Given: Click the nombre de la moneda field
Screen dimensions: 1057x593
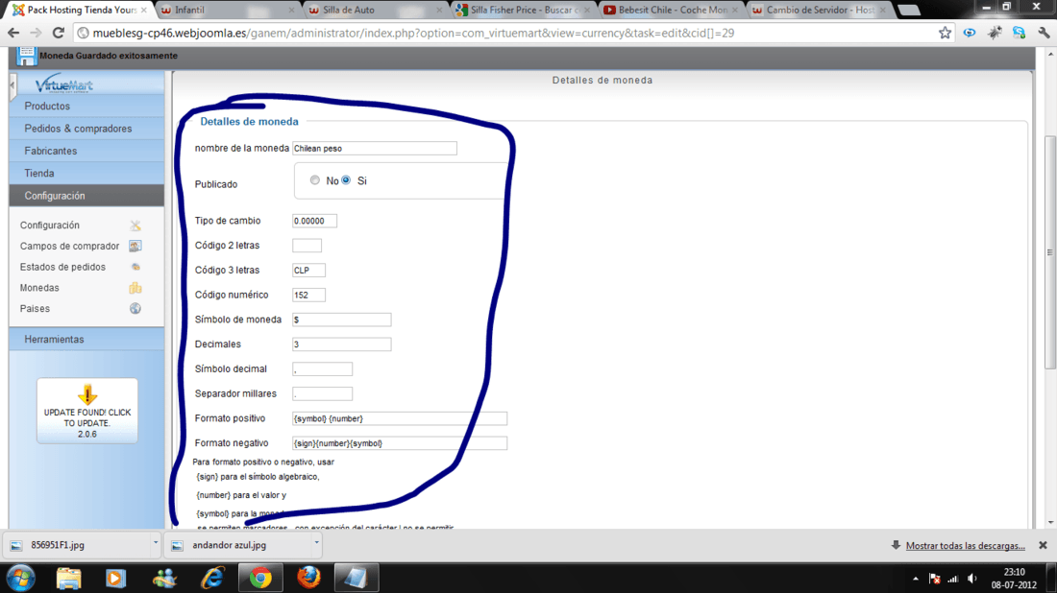Looking at the screenshot, I should click(x=375, y=148).
